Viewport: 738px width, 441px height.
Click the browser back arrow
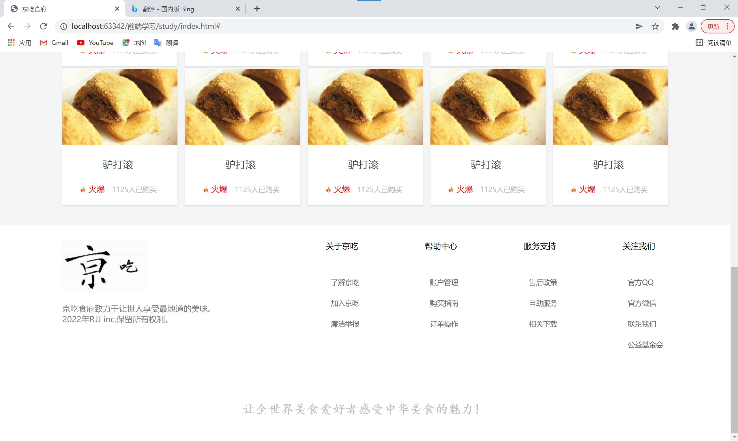pos(11,26)
